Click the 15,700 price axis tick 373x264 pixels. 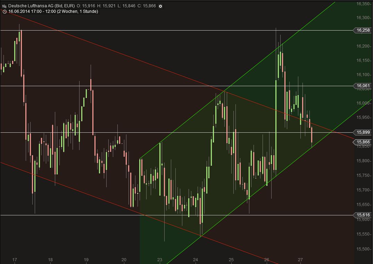(363, 190)
